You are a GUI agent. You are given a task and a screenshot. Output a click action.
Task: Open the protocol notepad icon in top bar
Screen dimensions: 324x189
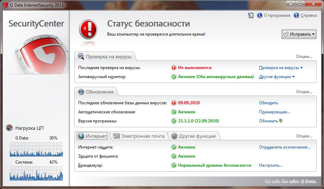(x=251, y=15)
